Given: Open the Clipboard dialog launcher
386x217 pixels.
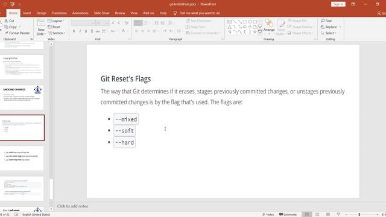Looking at the screenshot, I should pyautogui.click(x=31, y=39).
